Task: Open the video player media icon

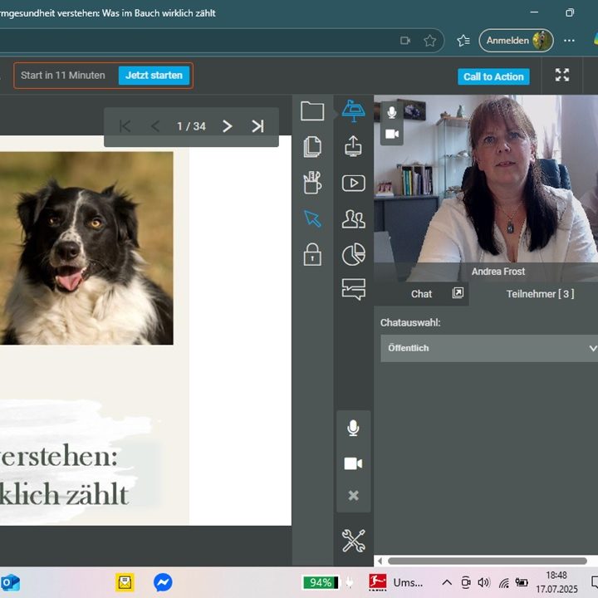Action: click(x=353, y=183)
